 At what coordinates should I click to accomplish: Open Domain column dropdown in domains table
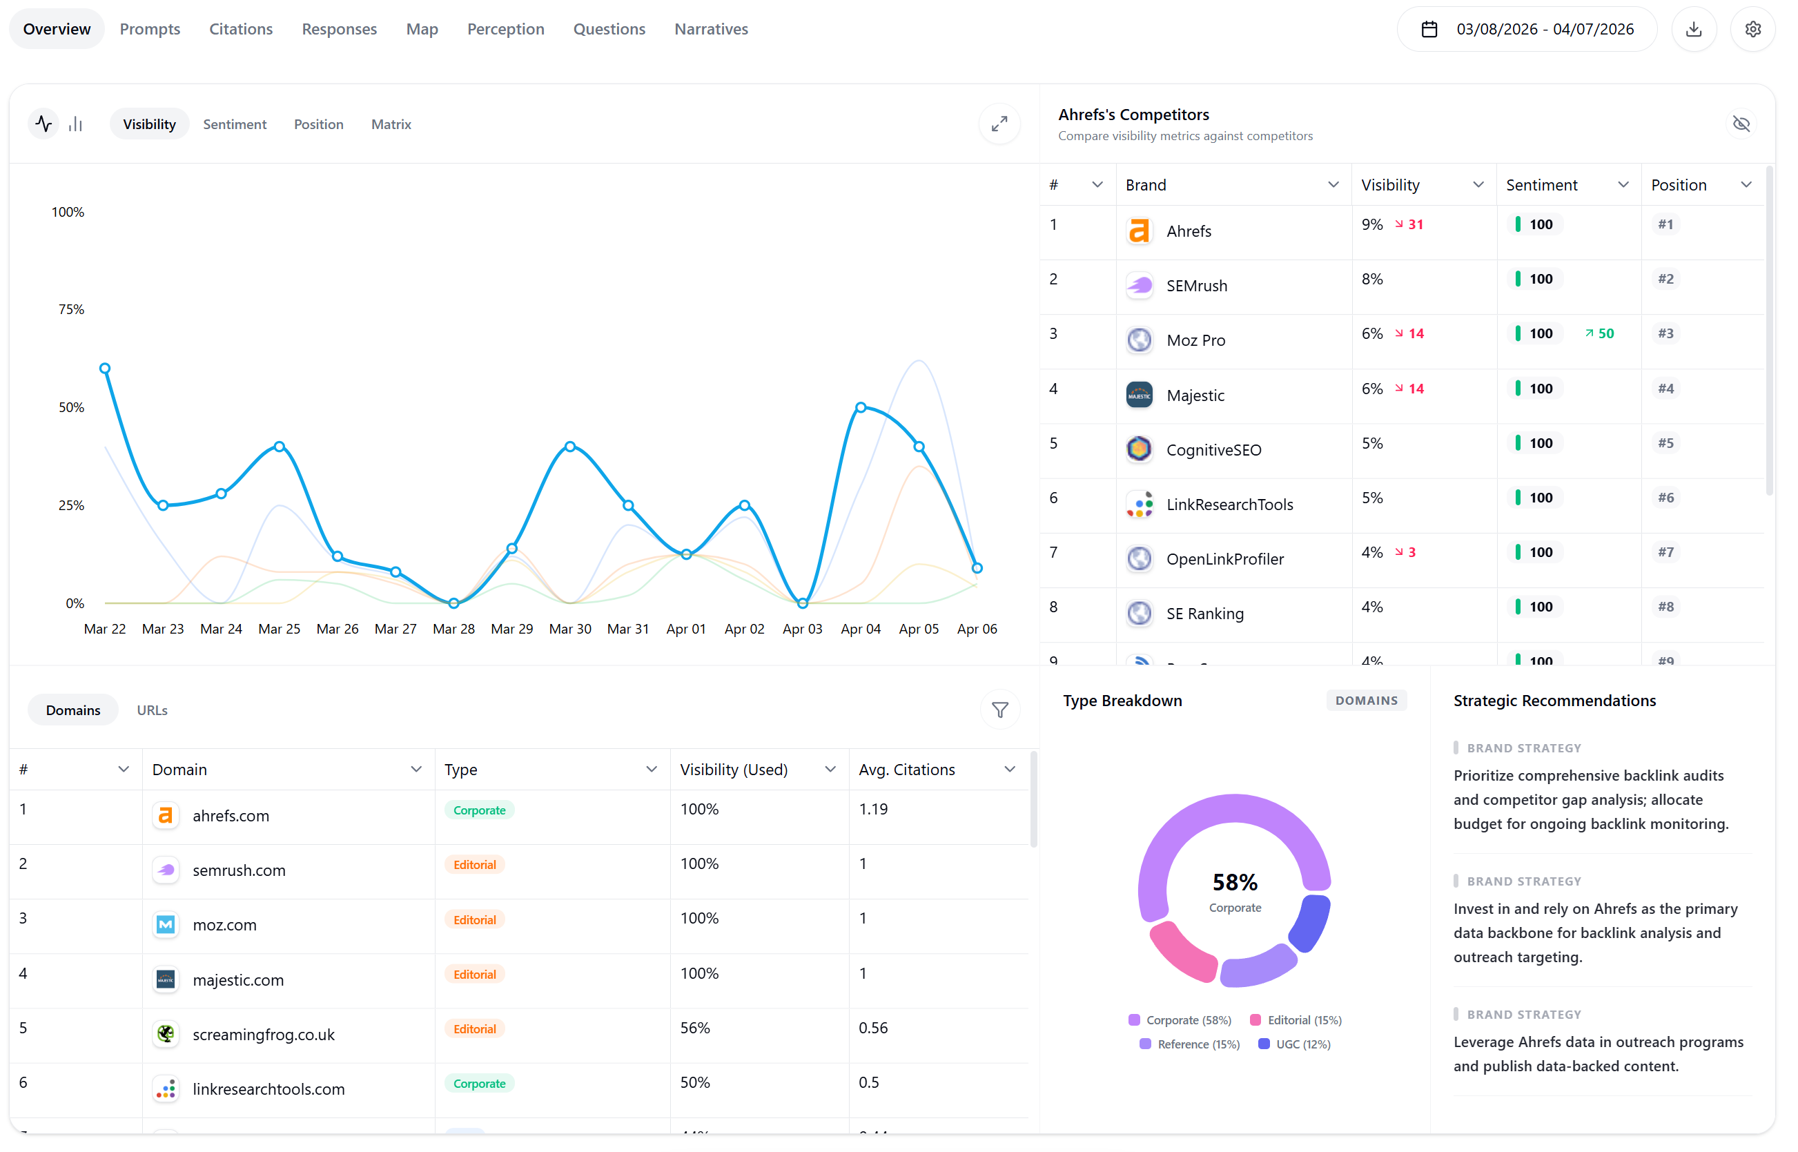(416, 769)
